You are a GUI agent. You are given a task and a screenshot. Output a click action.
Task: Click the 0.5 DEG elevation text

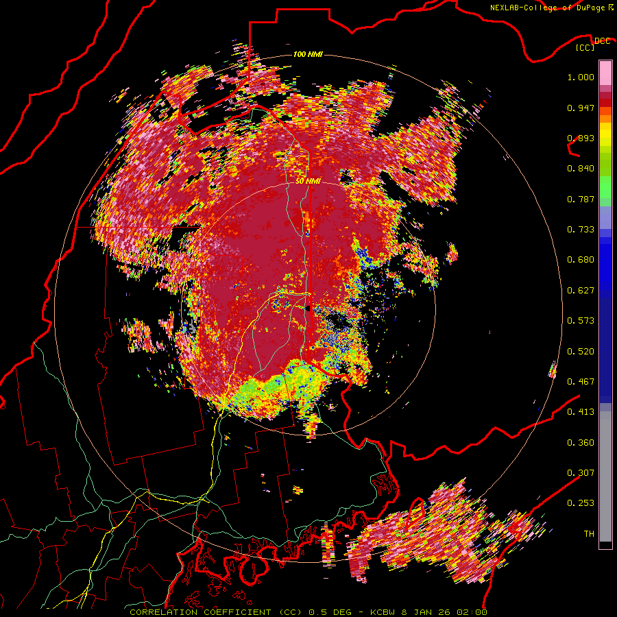coord(329,612)
